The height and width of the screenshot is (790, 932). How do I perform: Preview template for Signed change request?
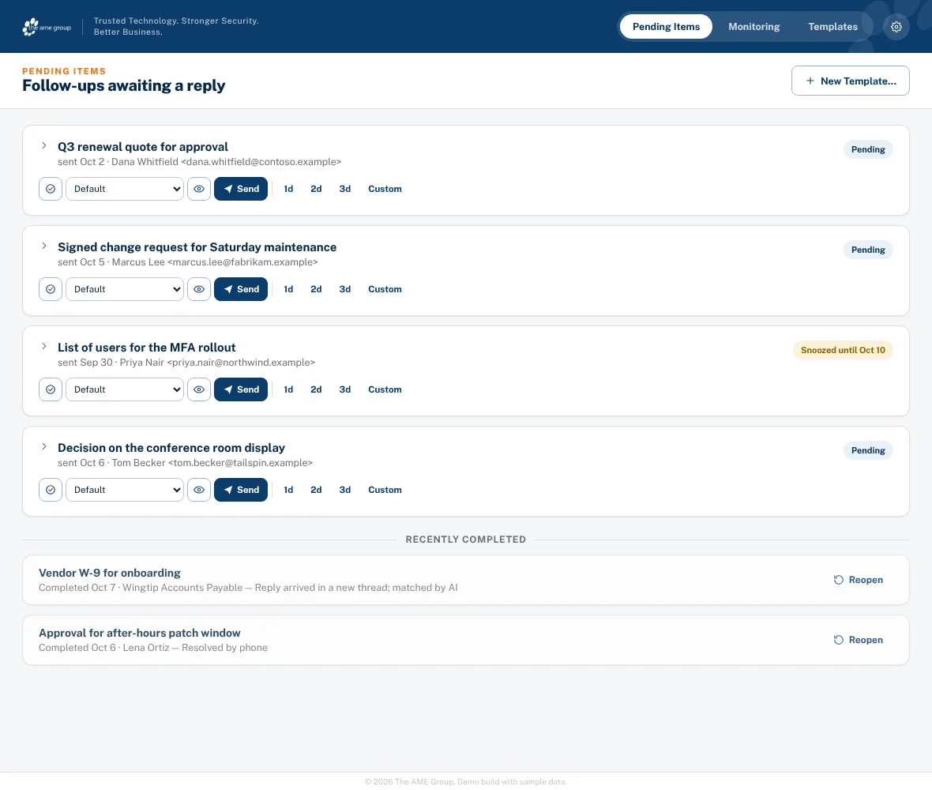(199, 289)
